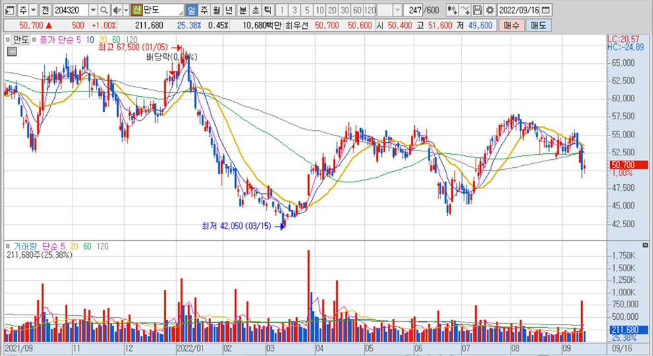Click the save chart floppy icon
The width and height of the screenshot is (653, 356).
click(x=477, y=11)
